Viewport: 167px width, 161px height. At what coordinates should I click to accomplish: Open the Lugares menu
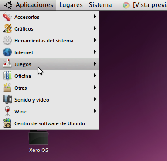[71, 5]
